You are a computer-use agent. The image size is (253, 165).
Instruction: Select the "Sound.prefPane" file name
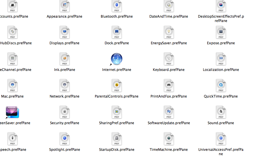pyautogui.click(x=221, y=123)
